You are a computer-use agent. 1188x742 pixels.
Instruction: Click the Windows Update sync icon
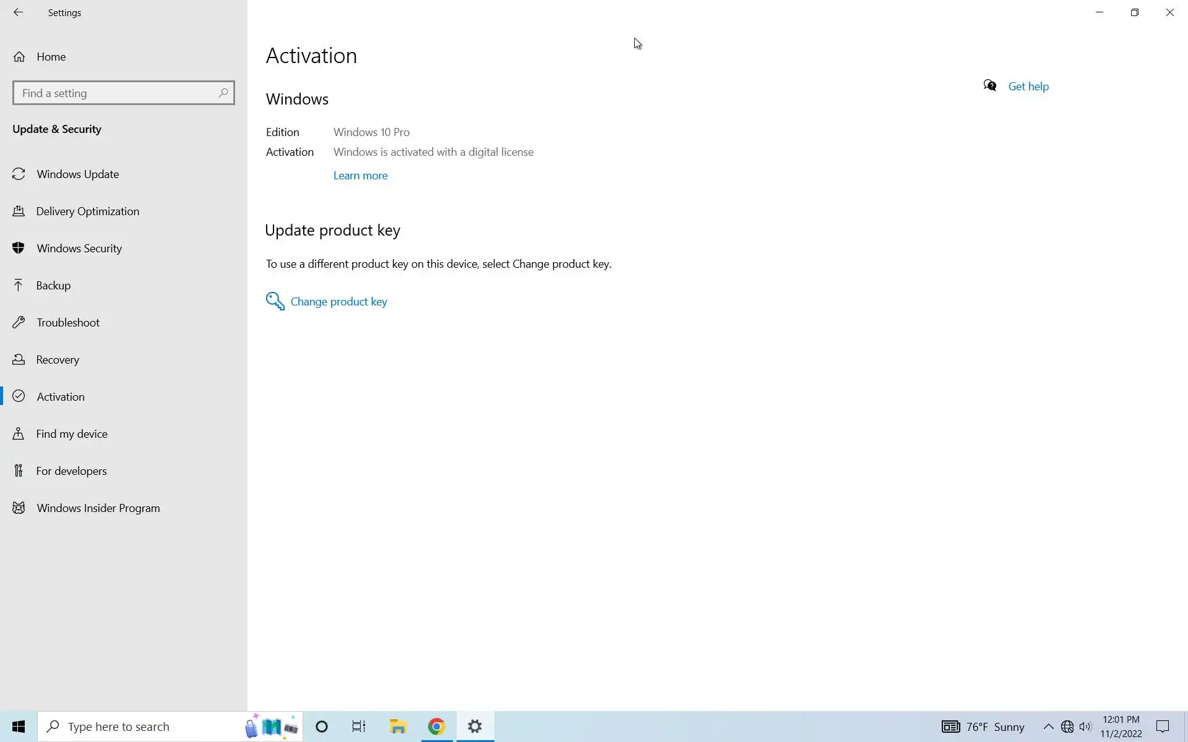19,174
